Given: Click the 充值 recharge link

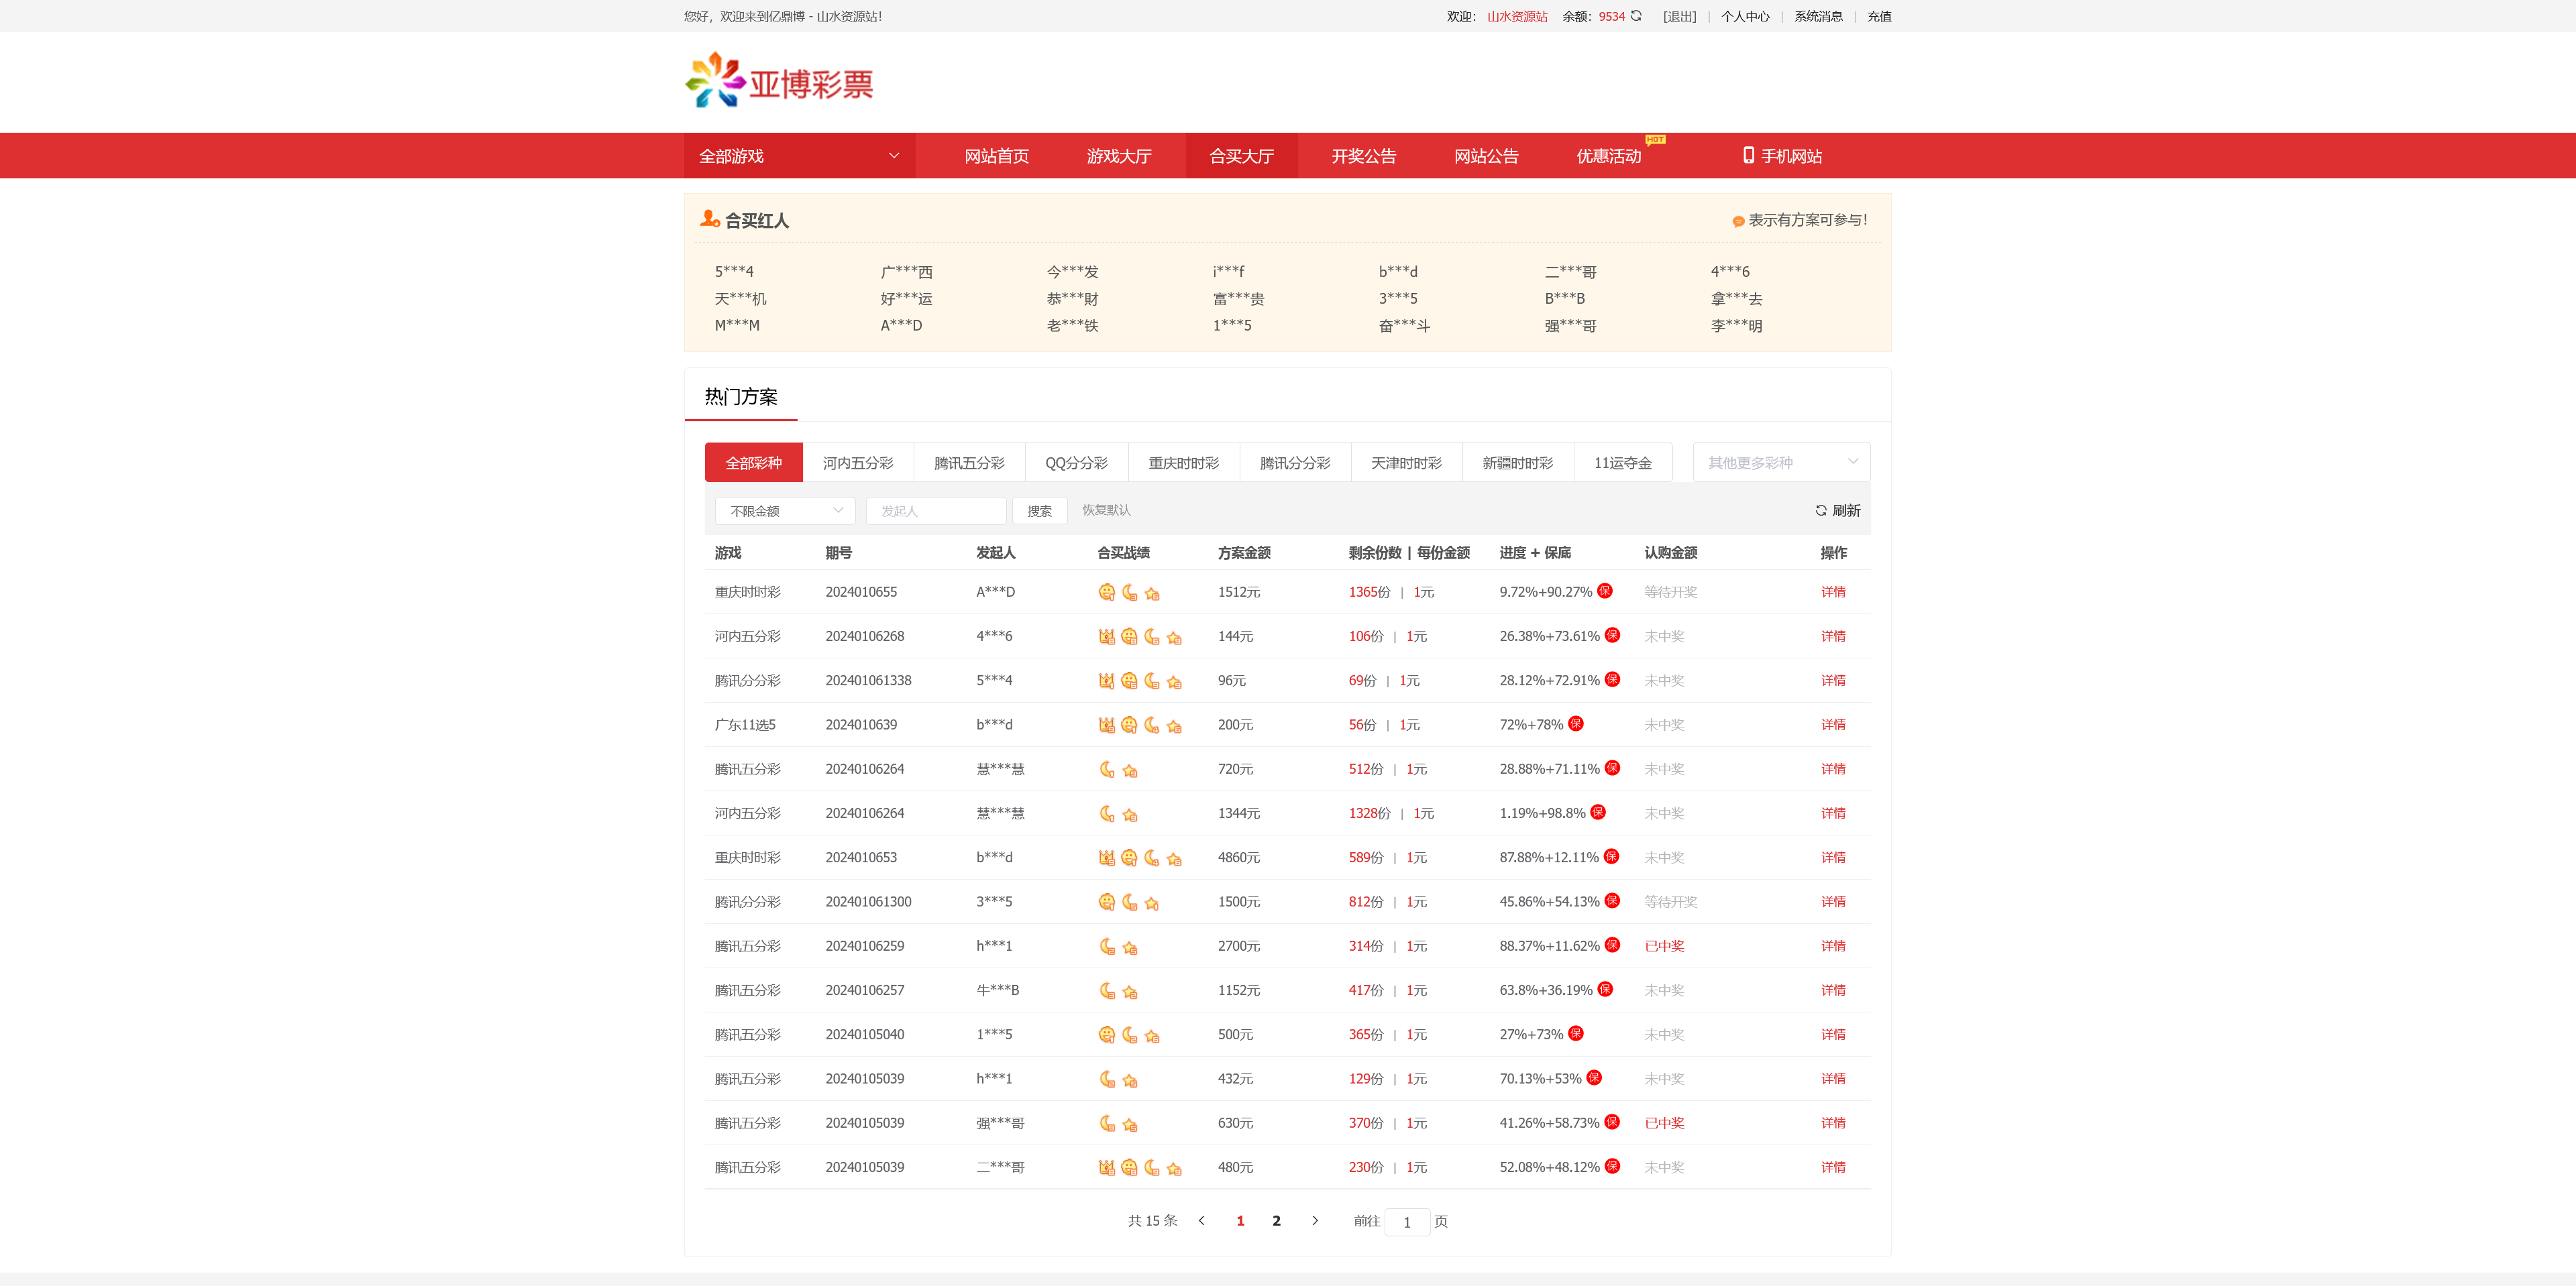Looking at the screenshot, I should (x=1879, y=16).
